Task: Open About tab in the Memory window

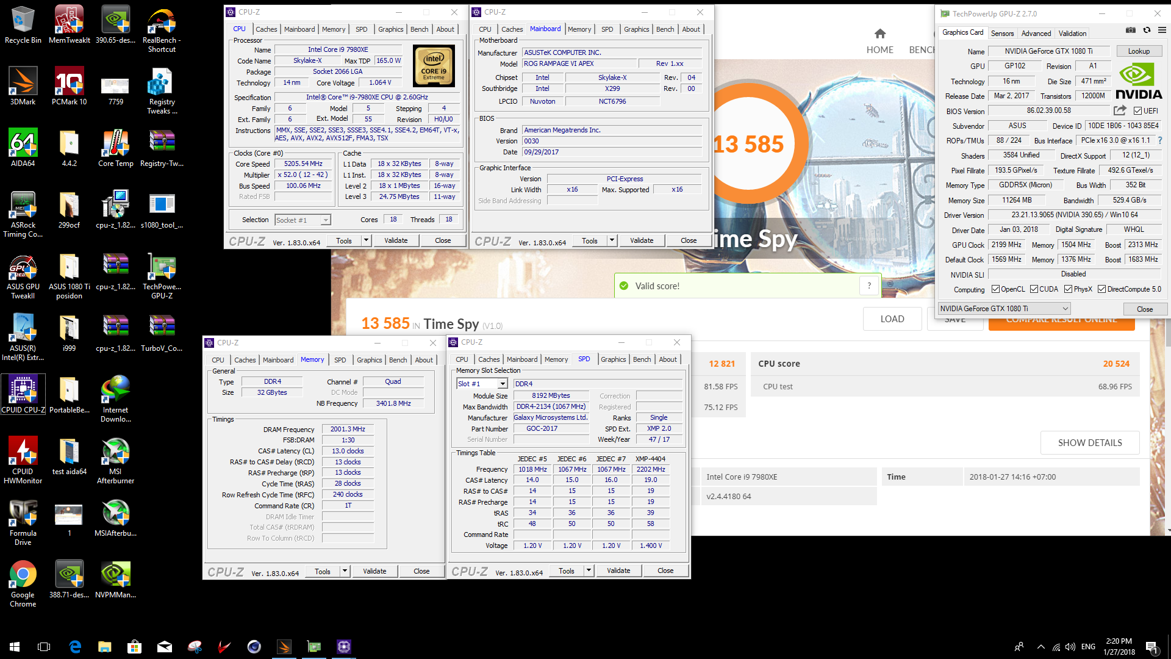Action: point(424,360)
